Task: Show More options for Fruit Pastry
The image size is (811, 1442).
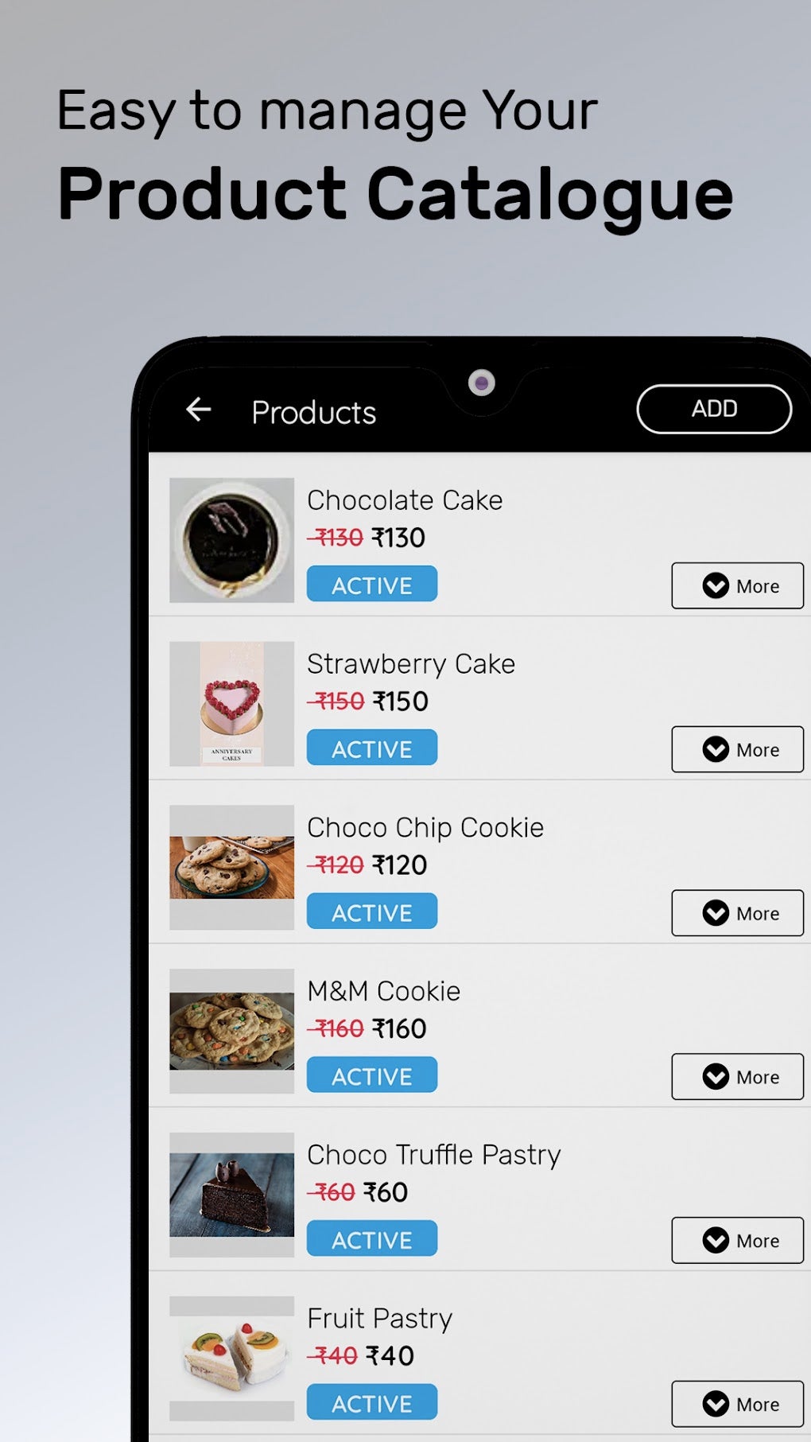Action: (x=737, y=1405)
